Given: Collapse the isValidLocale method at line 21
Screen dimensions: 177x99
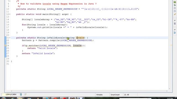Looking at the screenshot, I should click(10, 38).
